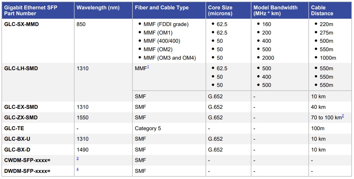Select the GLC-LH-SMD part number cell
Image resolution: width=354 pixels, height=179 pixels.
coord(21,68)
